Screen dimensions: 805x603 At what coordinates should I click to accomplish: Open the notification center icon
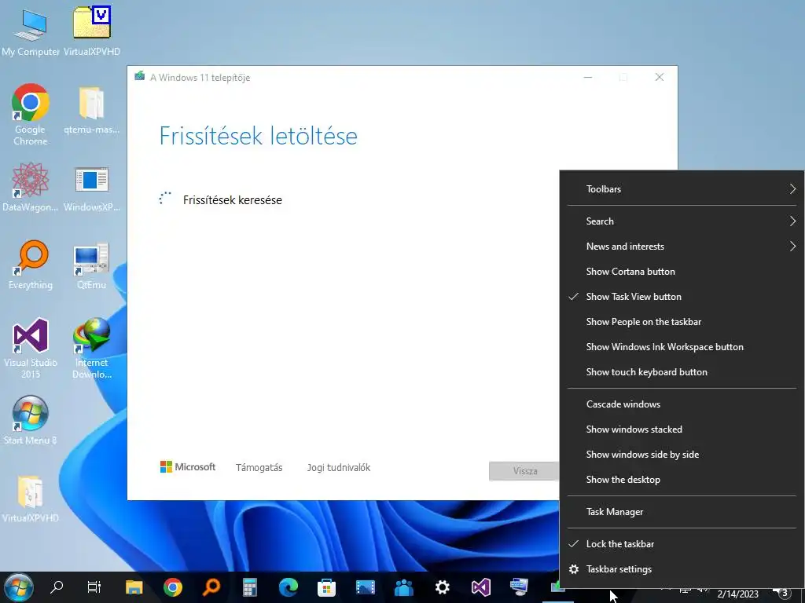(782, 594)
